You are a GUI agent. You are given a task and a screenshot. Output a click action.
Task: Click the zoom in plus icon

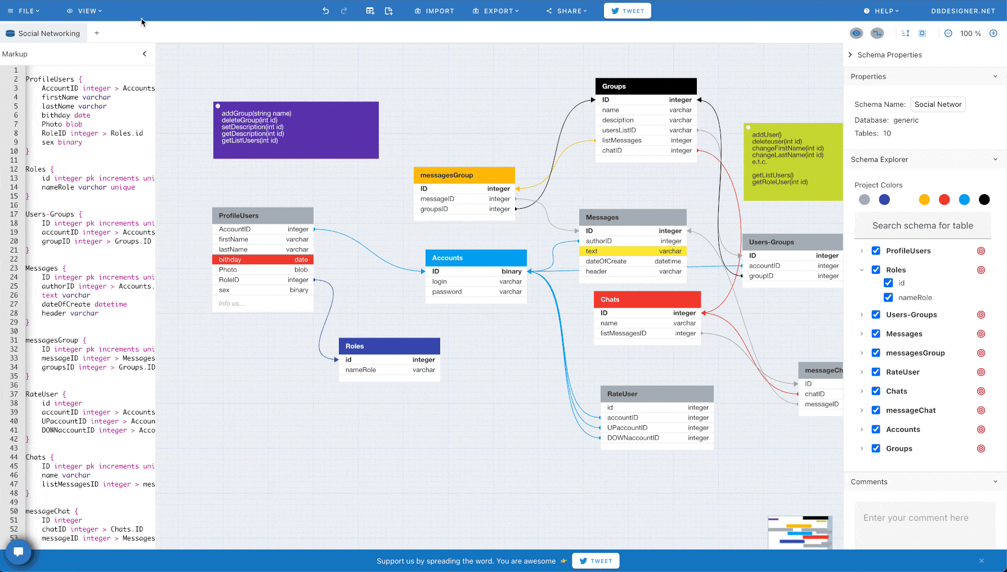pos(993,33)
